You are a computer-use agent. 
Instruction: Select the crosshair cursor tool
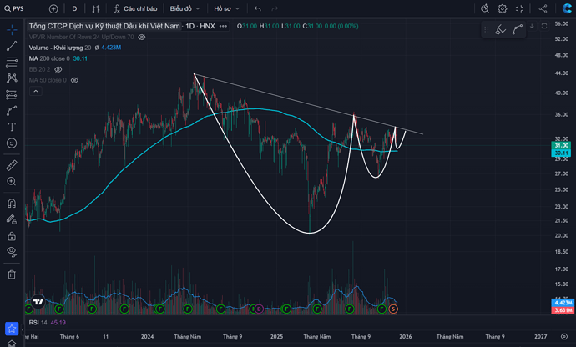(x=12, y=30)
